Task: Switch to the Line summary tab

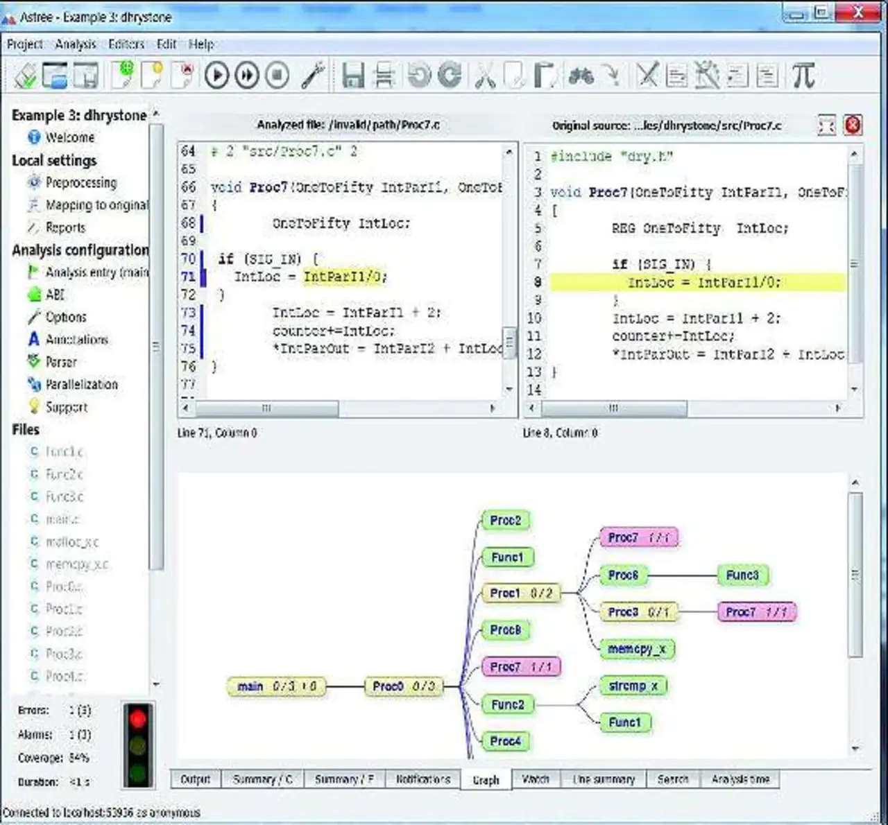Action: (604, 779)
